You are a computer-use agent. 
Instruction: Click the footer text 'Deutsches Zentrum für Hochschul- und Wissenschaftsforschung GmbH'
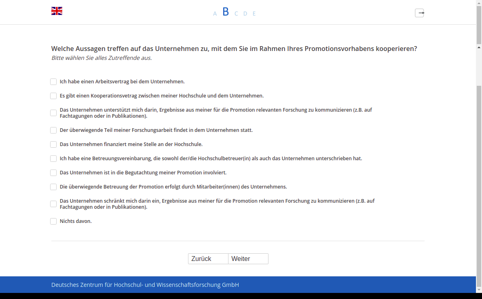(145, 285)
